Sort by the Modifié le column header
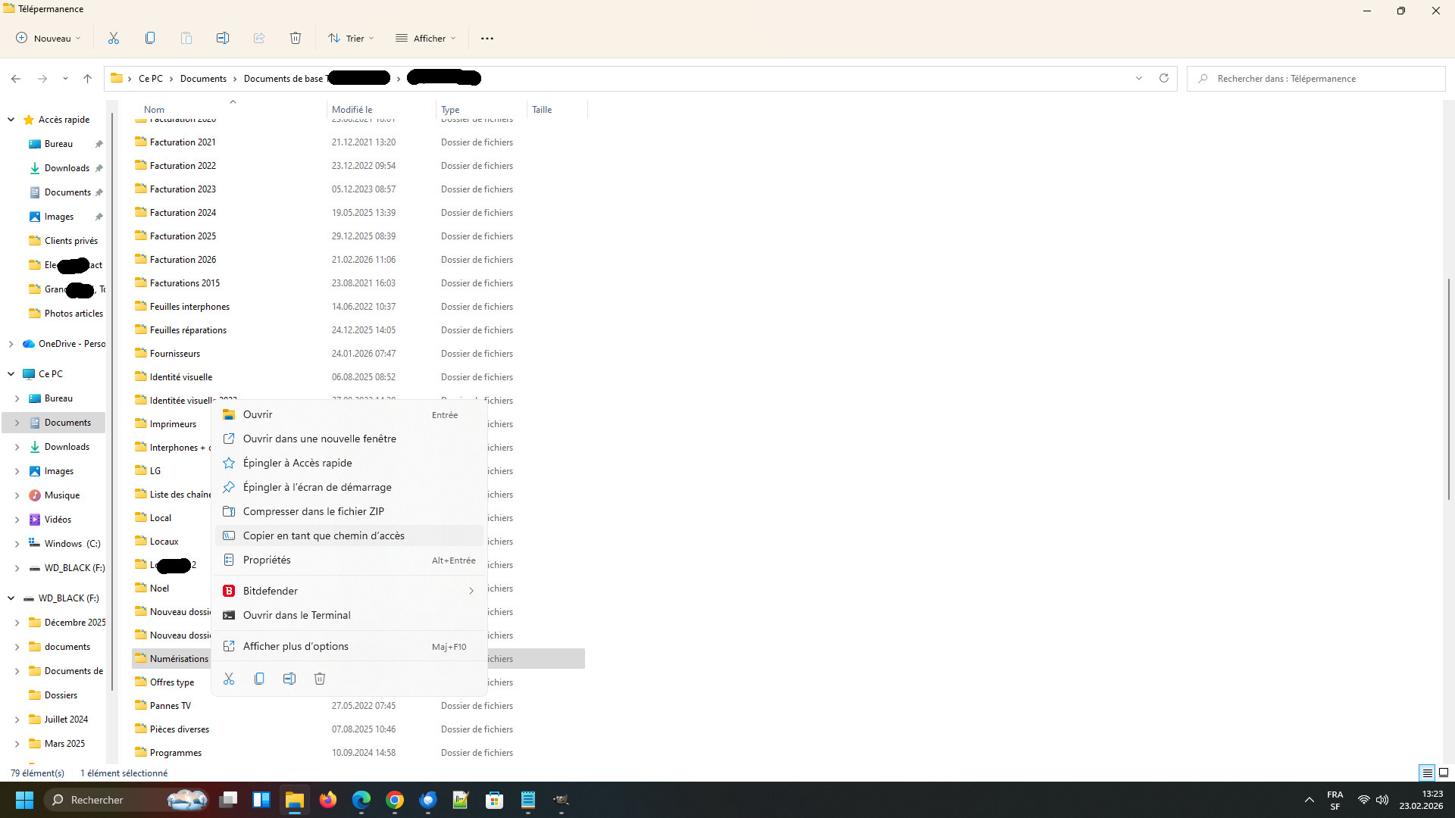 [x=352, y=110]
